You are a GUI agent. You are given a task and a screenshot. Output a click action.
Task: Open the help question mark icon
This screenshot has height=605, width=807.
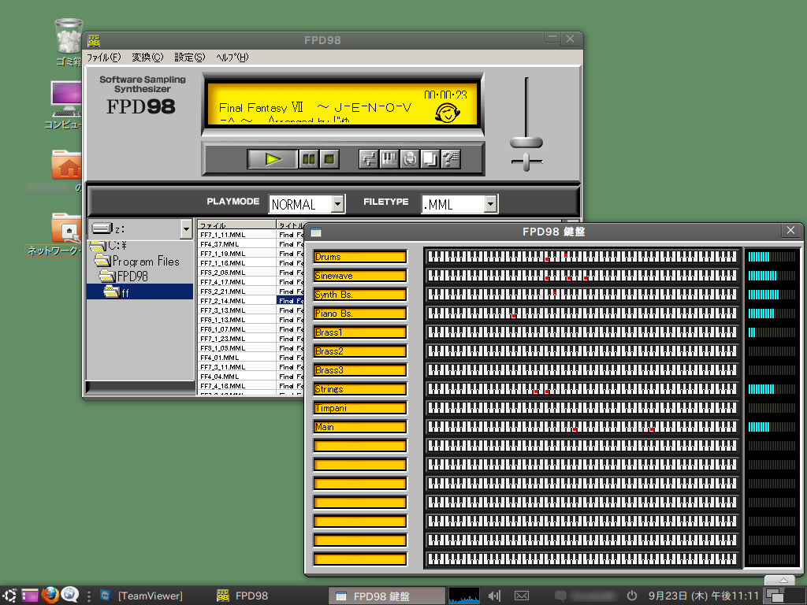click(x=450, y=159)
